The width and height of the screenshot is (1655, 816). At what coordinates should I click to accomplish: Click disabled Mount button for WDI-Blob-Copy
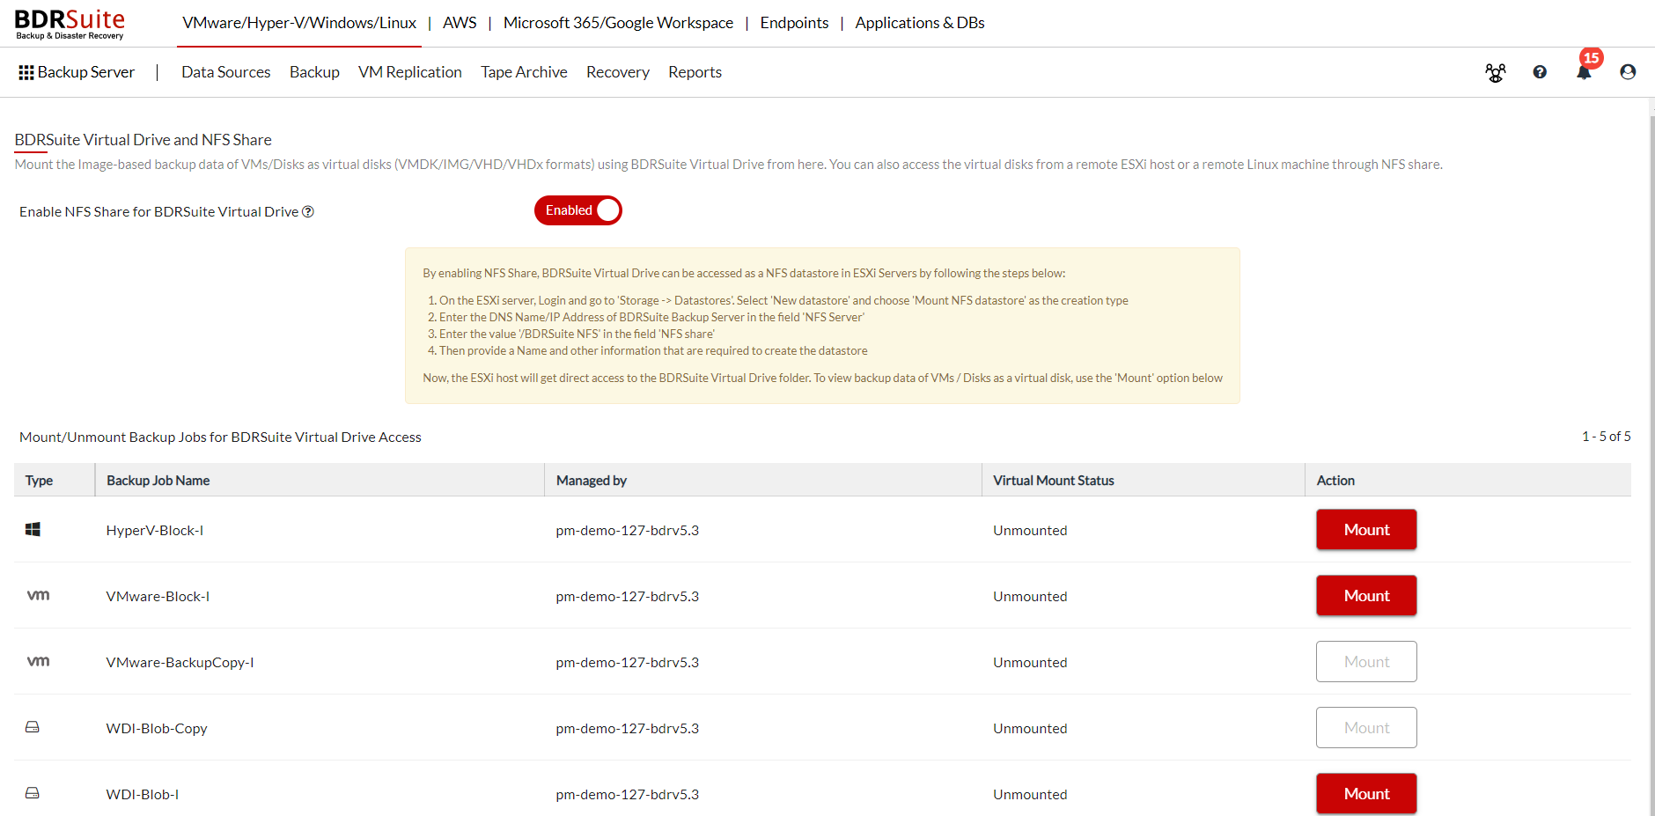click(x=1366, y=727)
